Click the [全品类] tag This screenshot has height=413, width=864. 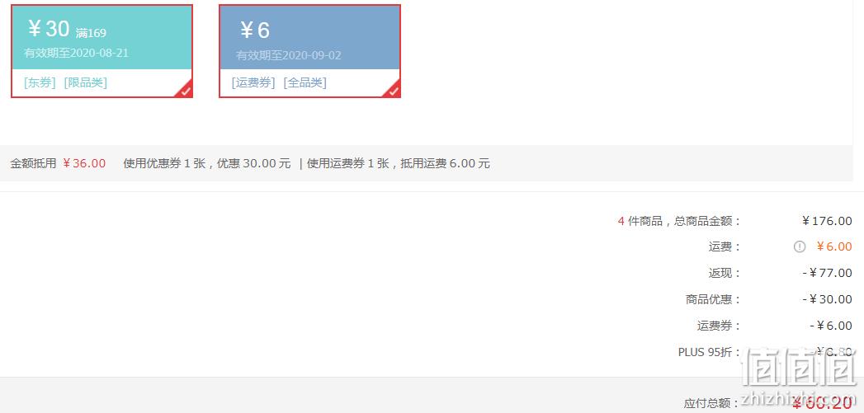pos(305,82)
